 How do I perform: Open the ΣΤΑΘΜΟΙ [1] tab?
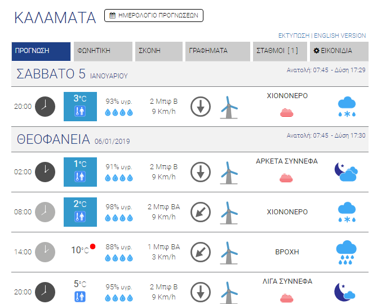(x=280, y=51)
